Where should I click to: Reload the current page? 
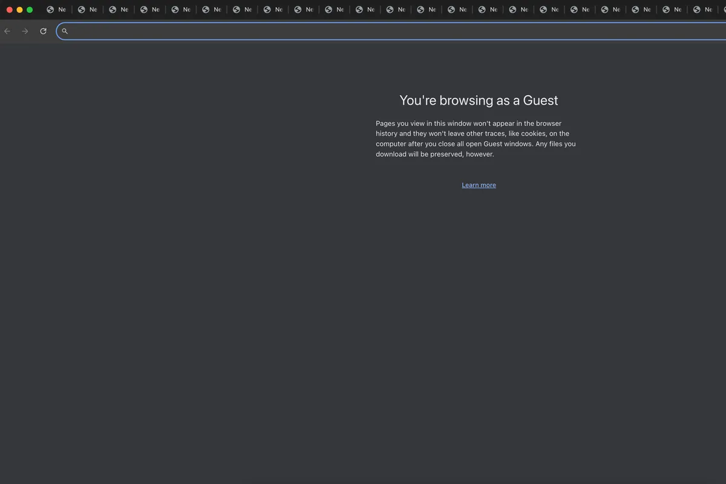tap(43, 31)
